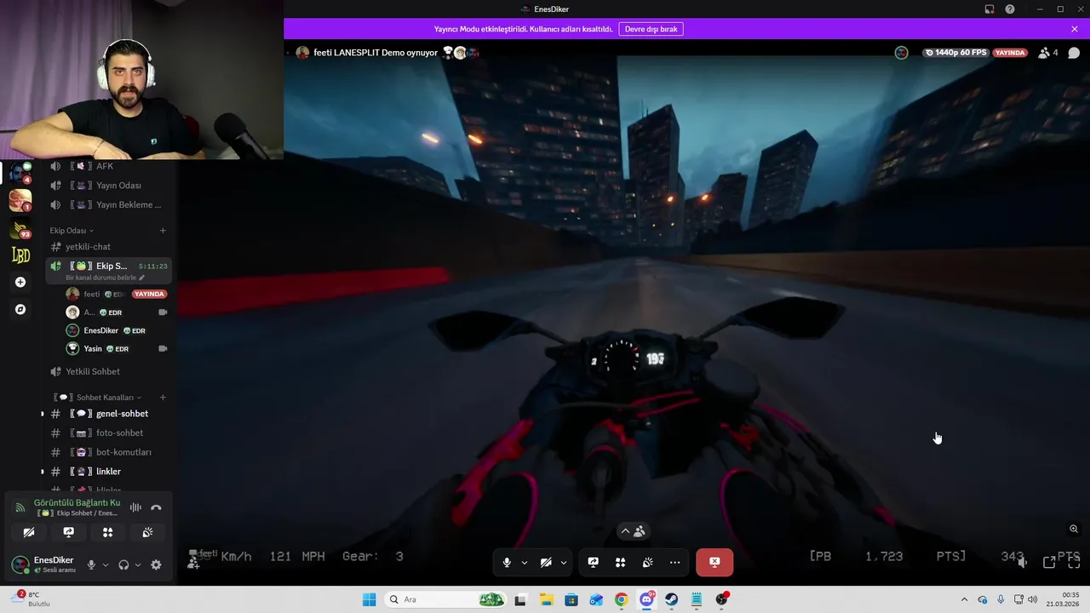Add channel to Sohbet Kanalları category

(x=163, y=398)
